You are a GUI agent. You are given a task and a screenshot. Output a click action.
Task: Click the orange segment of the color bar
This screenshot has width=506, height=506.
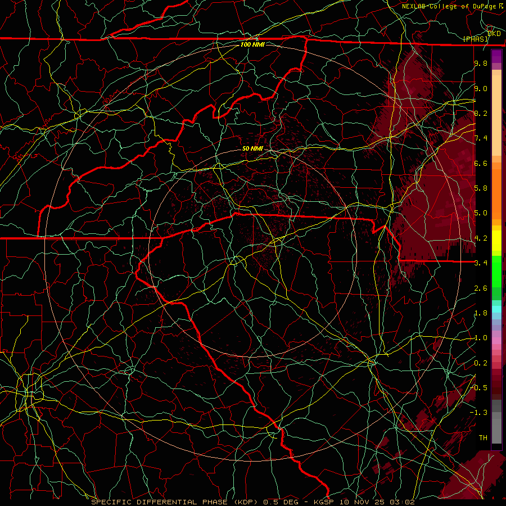[496, 193]
